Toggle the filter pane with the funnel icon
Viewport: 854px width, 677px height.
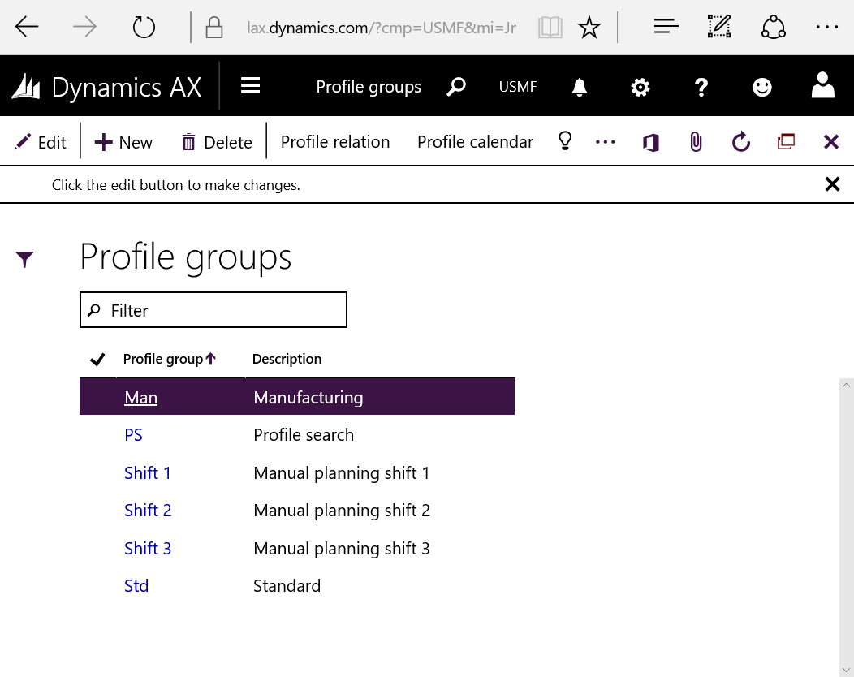tap(25, 258)
